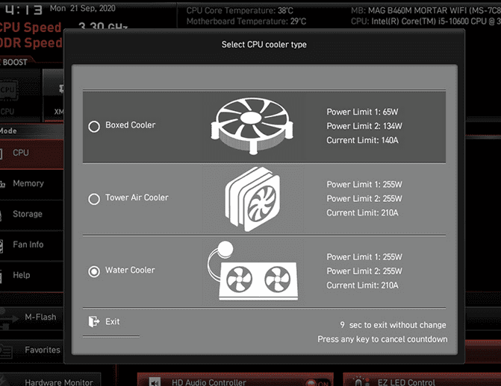Click the boxed cooler fan icon
The height and width of the screenshot is (386, 501).
252,127
